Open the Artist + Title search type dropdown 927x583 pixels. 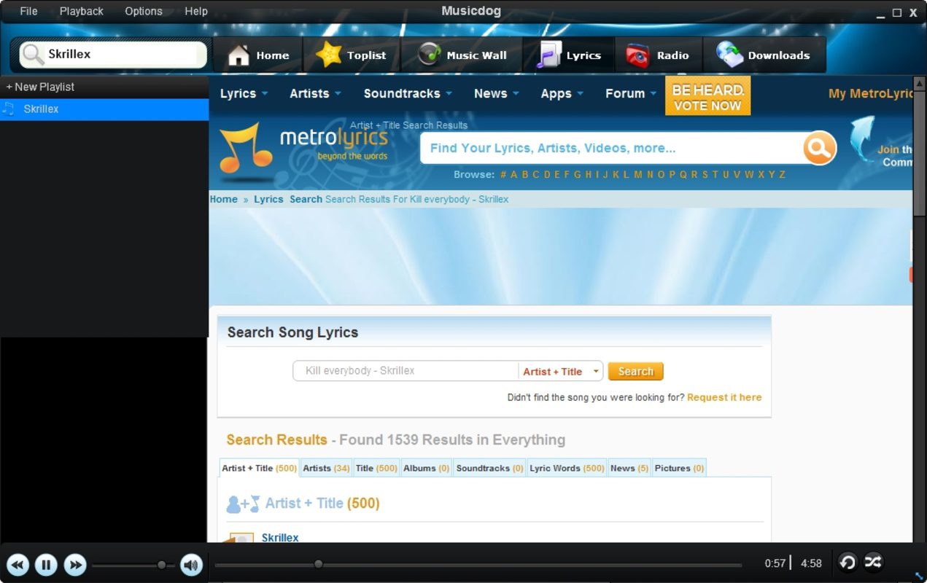[x=561, y=371]
